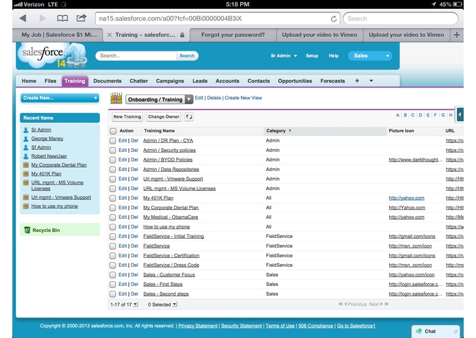Go to the last page arrow
The image size is (476, 338).
[386, 304]
